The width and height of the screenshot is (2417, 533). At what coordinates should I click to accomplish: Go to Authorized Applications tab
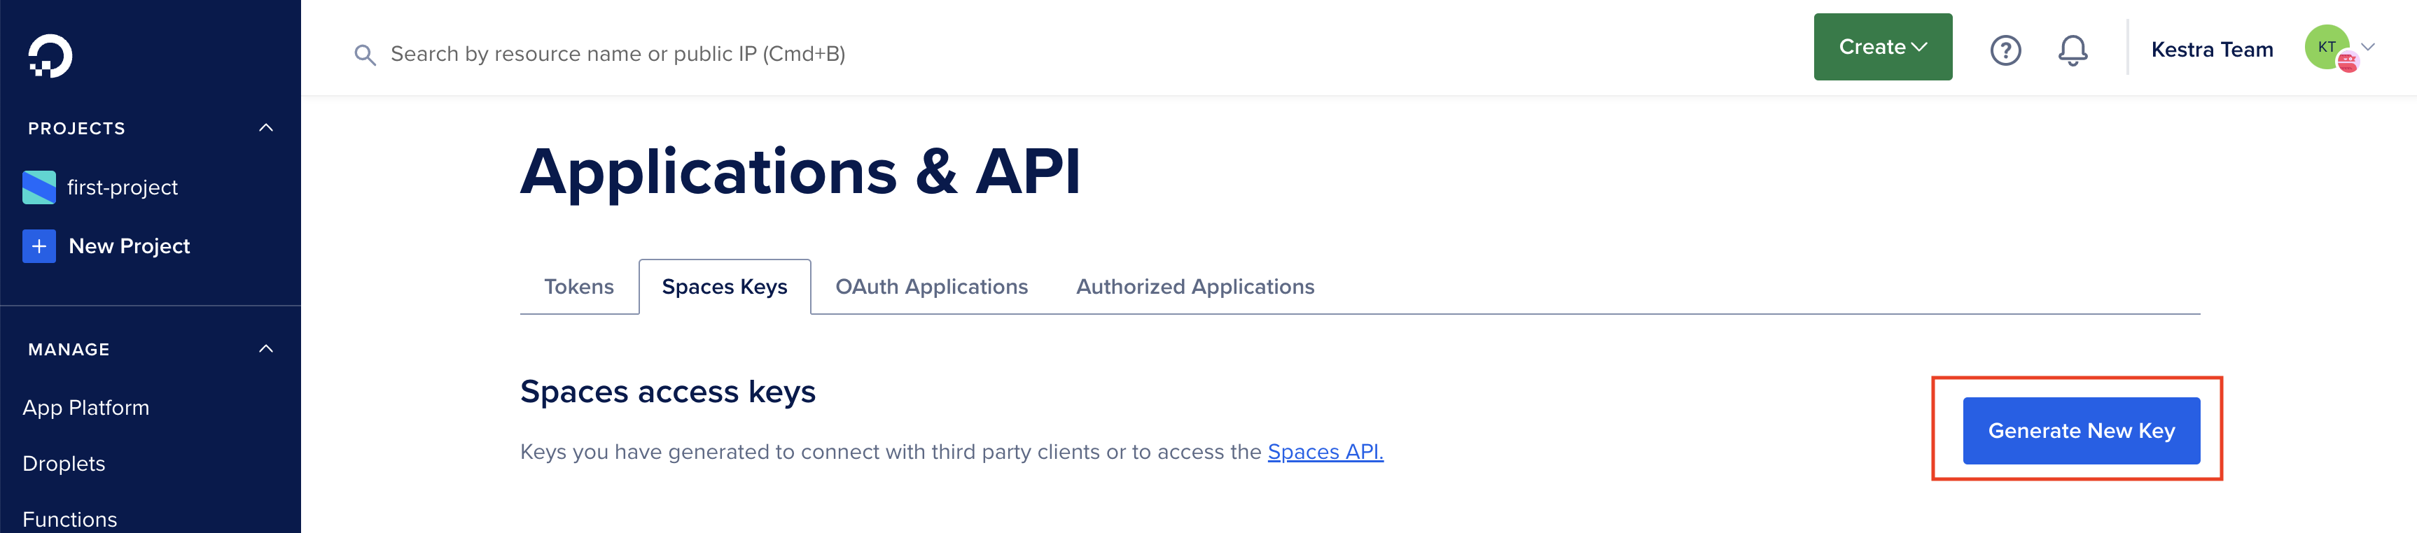pos(1194,287)
